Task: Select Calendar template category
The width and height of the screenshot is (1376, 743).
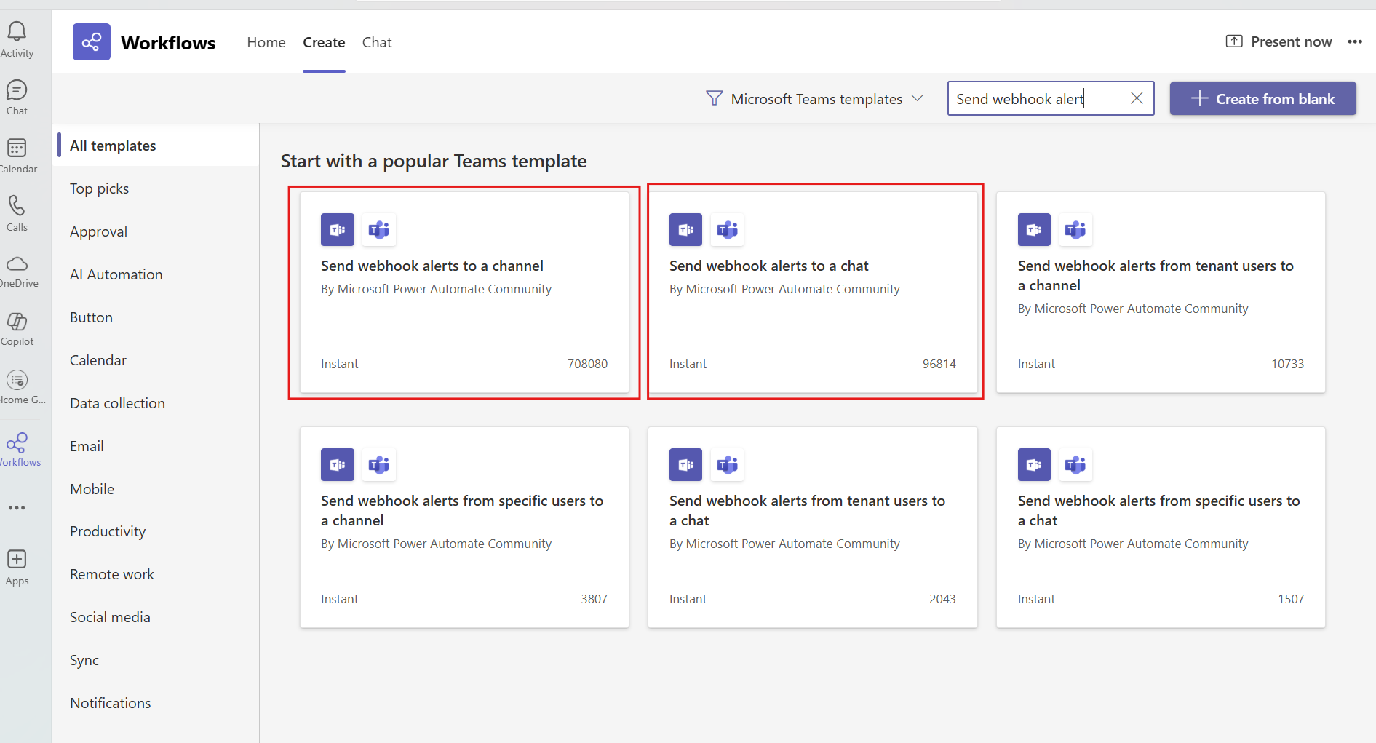Action: tap(157, 360)
